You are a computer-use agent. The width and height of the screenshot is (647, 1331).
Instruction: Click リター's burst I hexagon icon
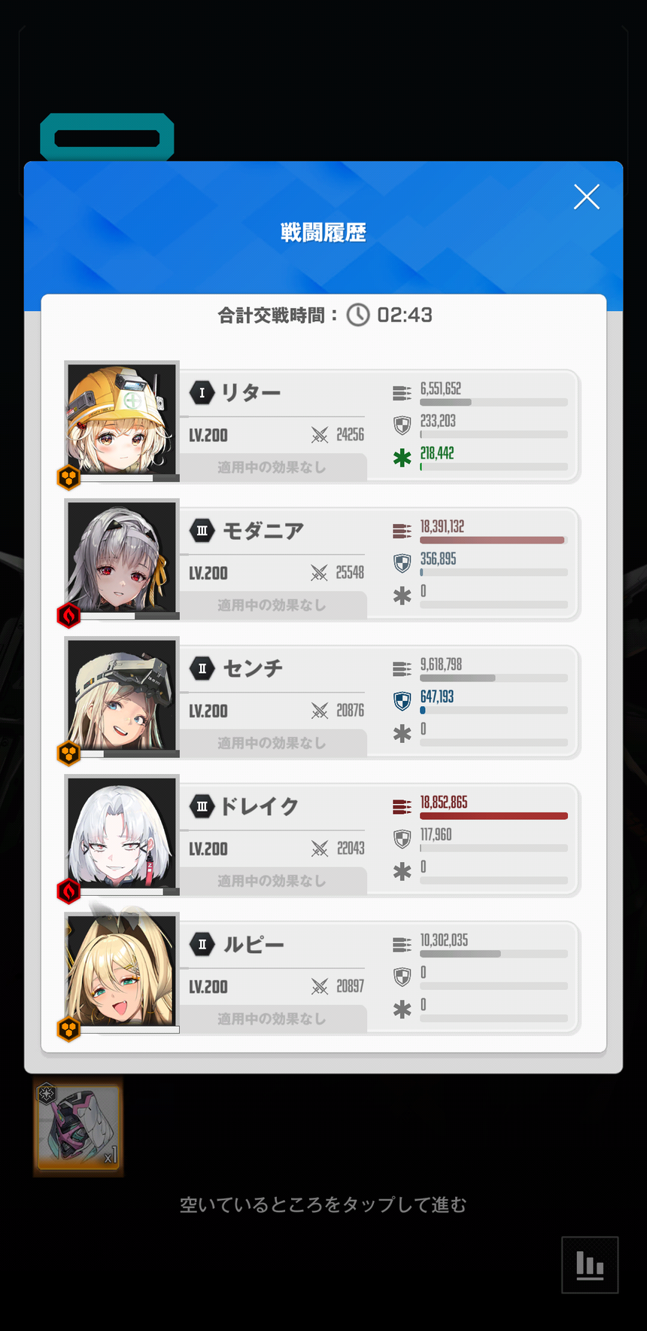(x=202, y=393)
